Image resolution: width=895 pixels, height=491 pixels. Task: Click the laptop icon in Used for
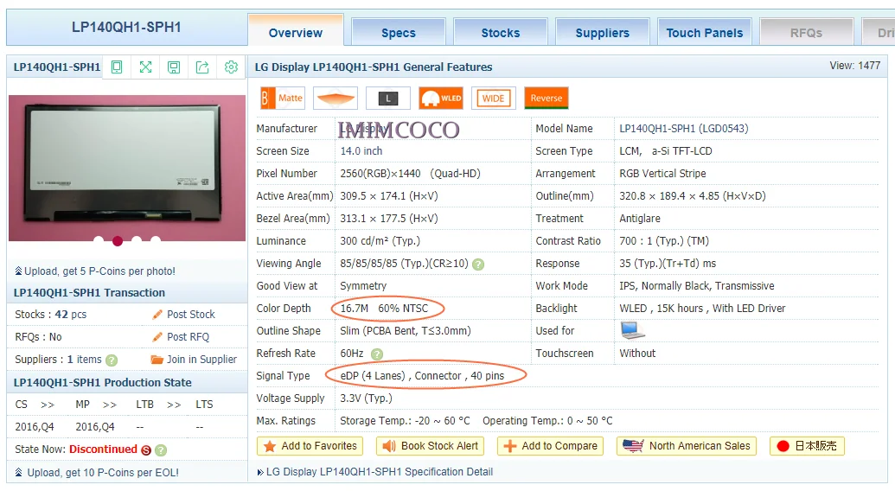632,330
